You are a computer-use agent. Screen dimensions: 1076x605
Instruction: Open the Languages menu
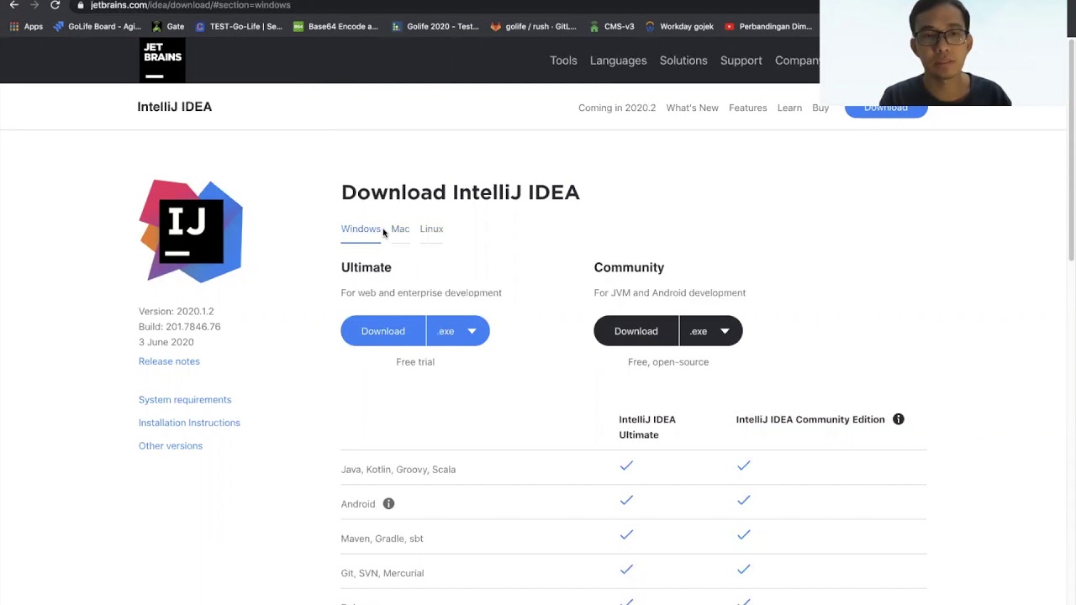coord(618,60)
